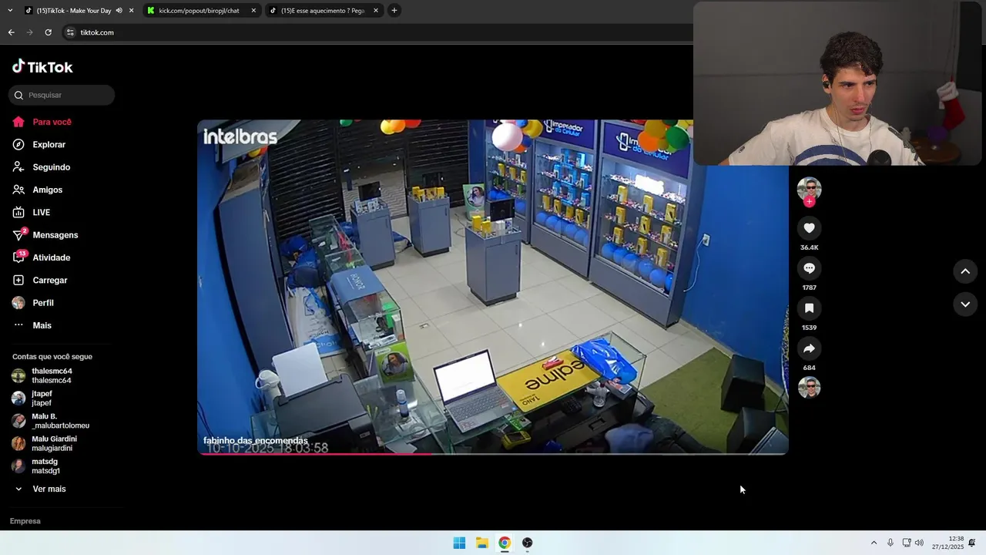Go to previous video with up chevron

click(x=965, y=271)
